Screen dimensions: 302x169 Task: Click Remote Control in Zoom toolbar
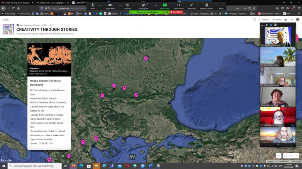click(206, 6)
